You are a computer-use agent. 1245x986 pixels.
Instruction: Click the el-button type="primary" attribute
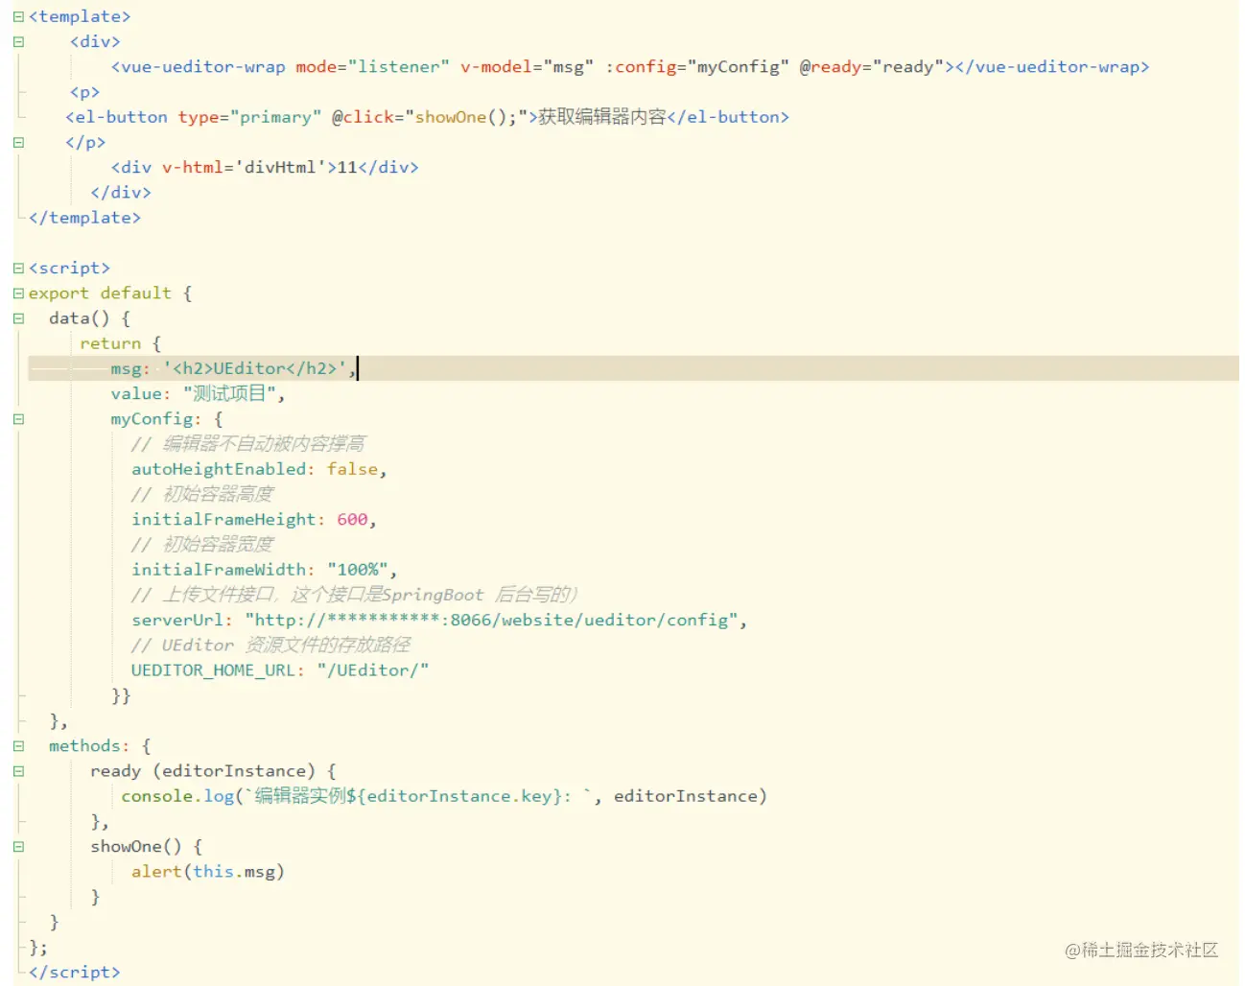pos(249,117)
